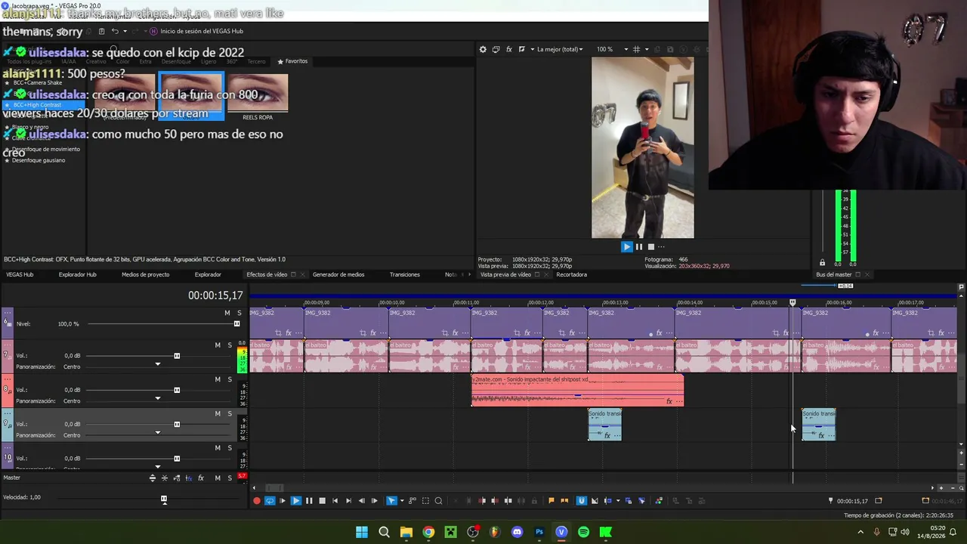This screenshot has height=544, width=967.
Task: Solo video track 6
Action: click(x=239, y=313)
